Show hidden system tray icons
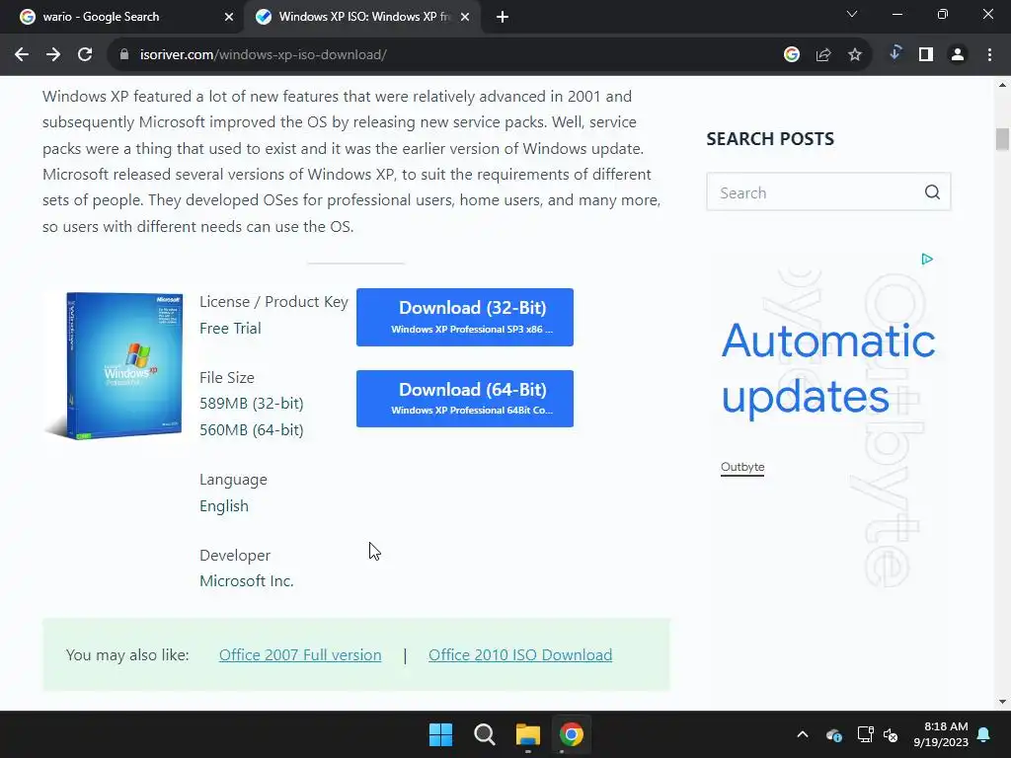1011x758 pixels. (802, 734)
